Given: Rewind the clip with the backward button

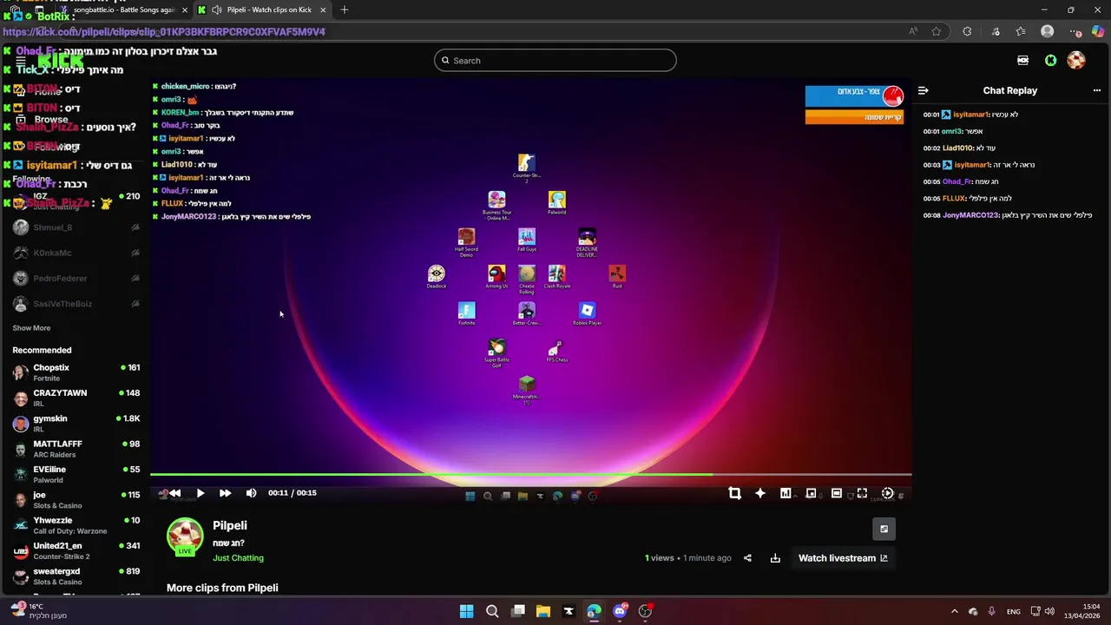Looking at the screenshot, I should [x=174, y=493].
